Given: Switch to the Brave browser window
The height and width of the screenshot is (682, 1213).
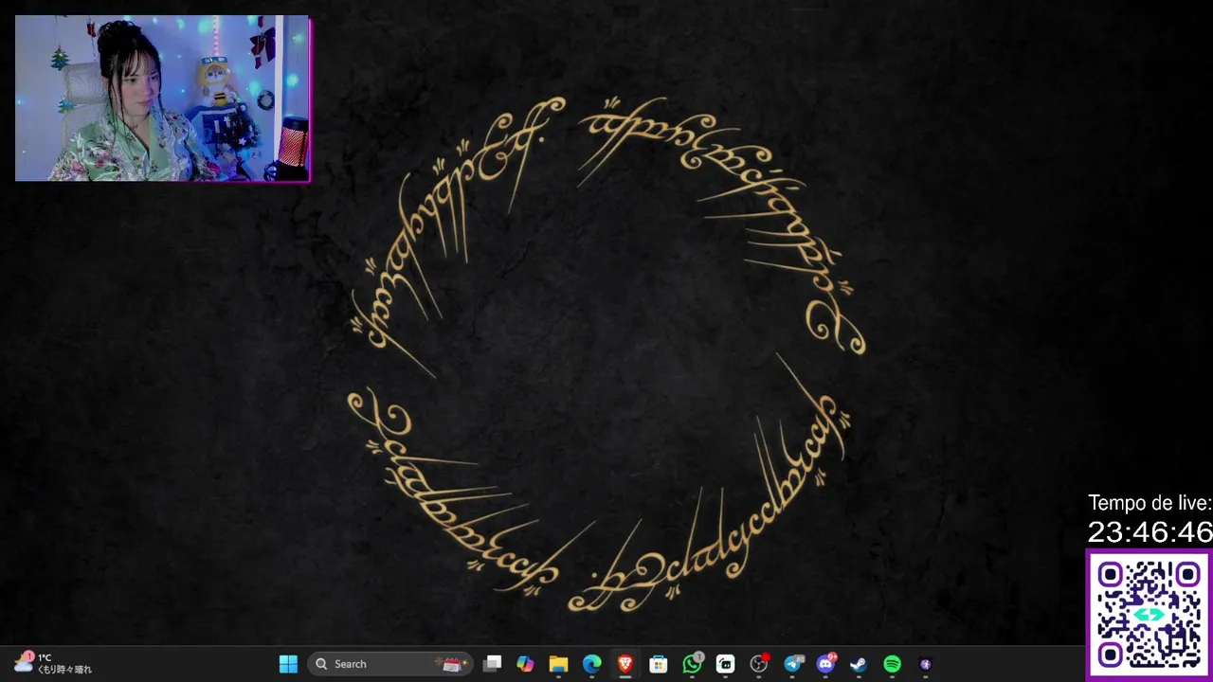Looking at the screenshot, I should (x=625, y=664).
